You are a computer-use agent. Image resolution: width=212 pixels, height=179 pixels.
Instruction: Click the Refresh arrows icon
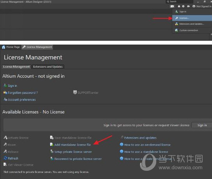coord(5,158)
